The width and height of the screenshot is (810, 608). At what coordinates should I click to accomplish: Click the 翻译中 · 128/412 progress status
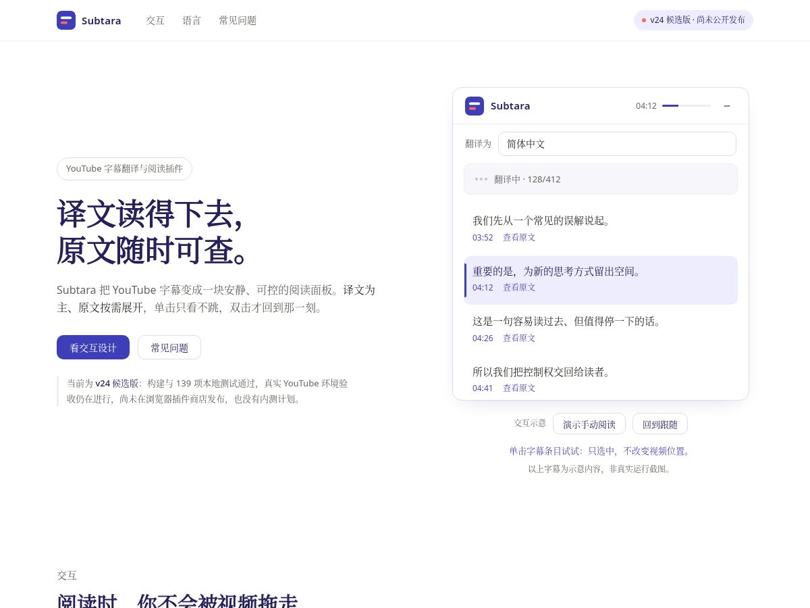point(601,179)
